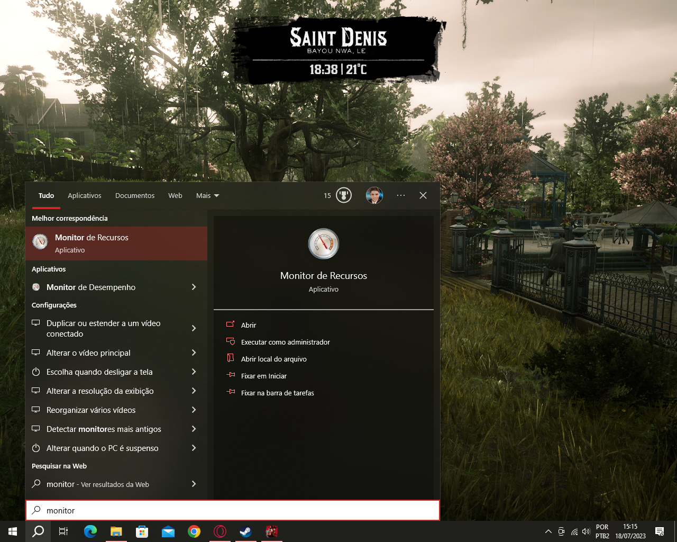Screen dimensions: 677x542
Task: Open Duplicar ou estender a um vídeo conectado
Action: tap(104, 328)
